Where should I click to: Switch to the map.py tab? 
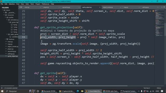[126, 7]
